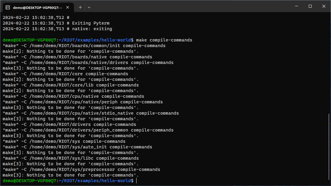Open a new tab with the plus button

coord(80,7)
